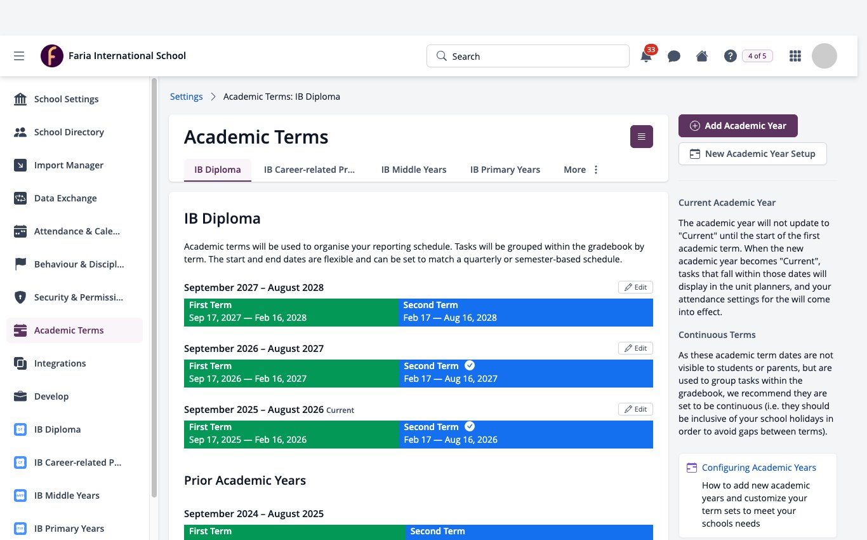
Task: Open the help question mark icon
Action: coord(730,56)
